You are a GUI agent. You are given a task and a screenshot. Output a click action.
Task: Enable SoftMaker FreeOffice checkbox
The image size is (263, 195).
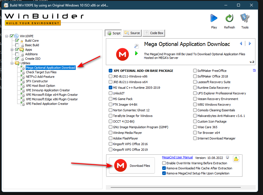[x=195, y=71]
